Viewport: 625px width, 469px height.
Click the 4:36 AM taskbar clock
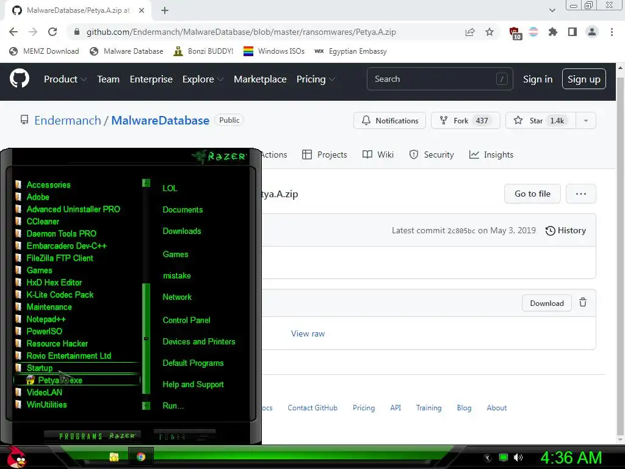(x=571, y=457)
